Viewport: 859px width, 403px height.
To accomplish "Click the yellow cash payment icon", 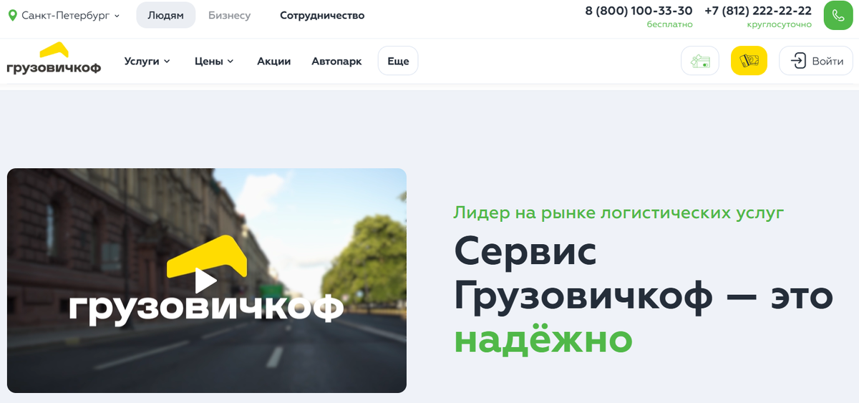I will pos(749,61).
